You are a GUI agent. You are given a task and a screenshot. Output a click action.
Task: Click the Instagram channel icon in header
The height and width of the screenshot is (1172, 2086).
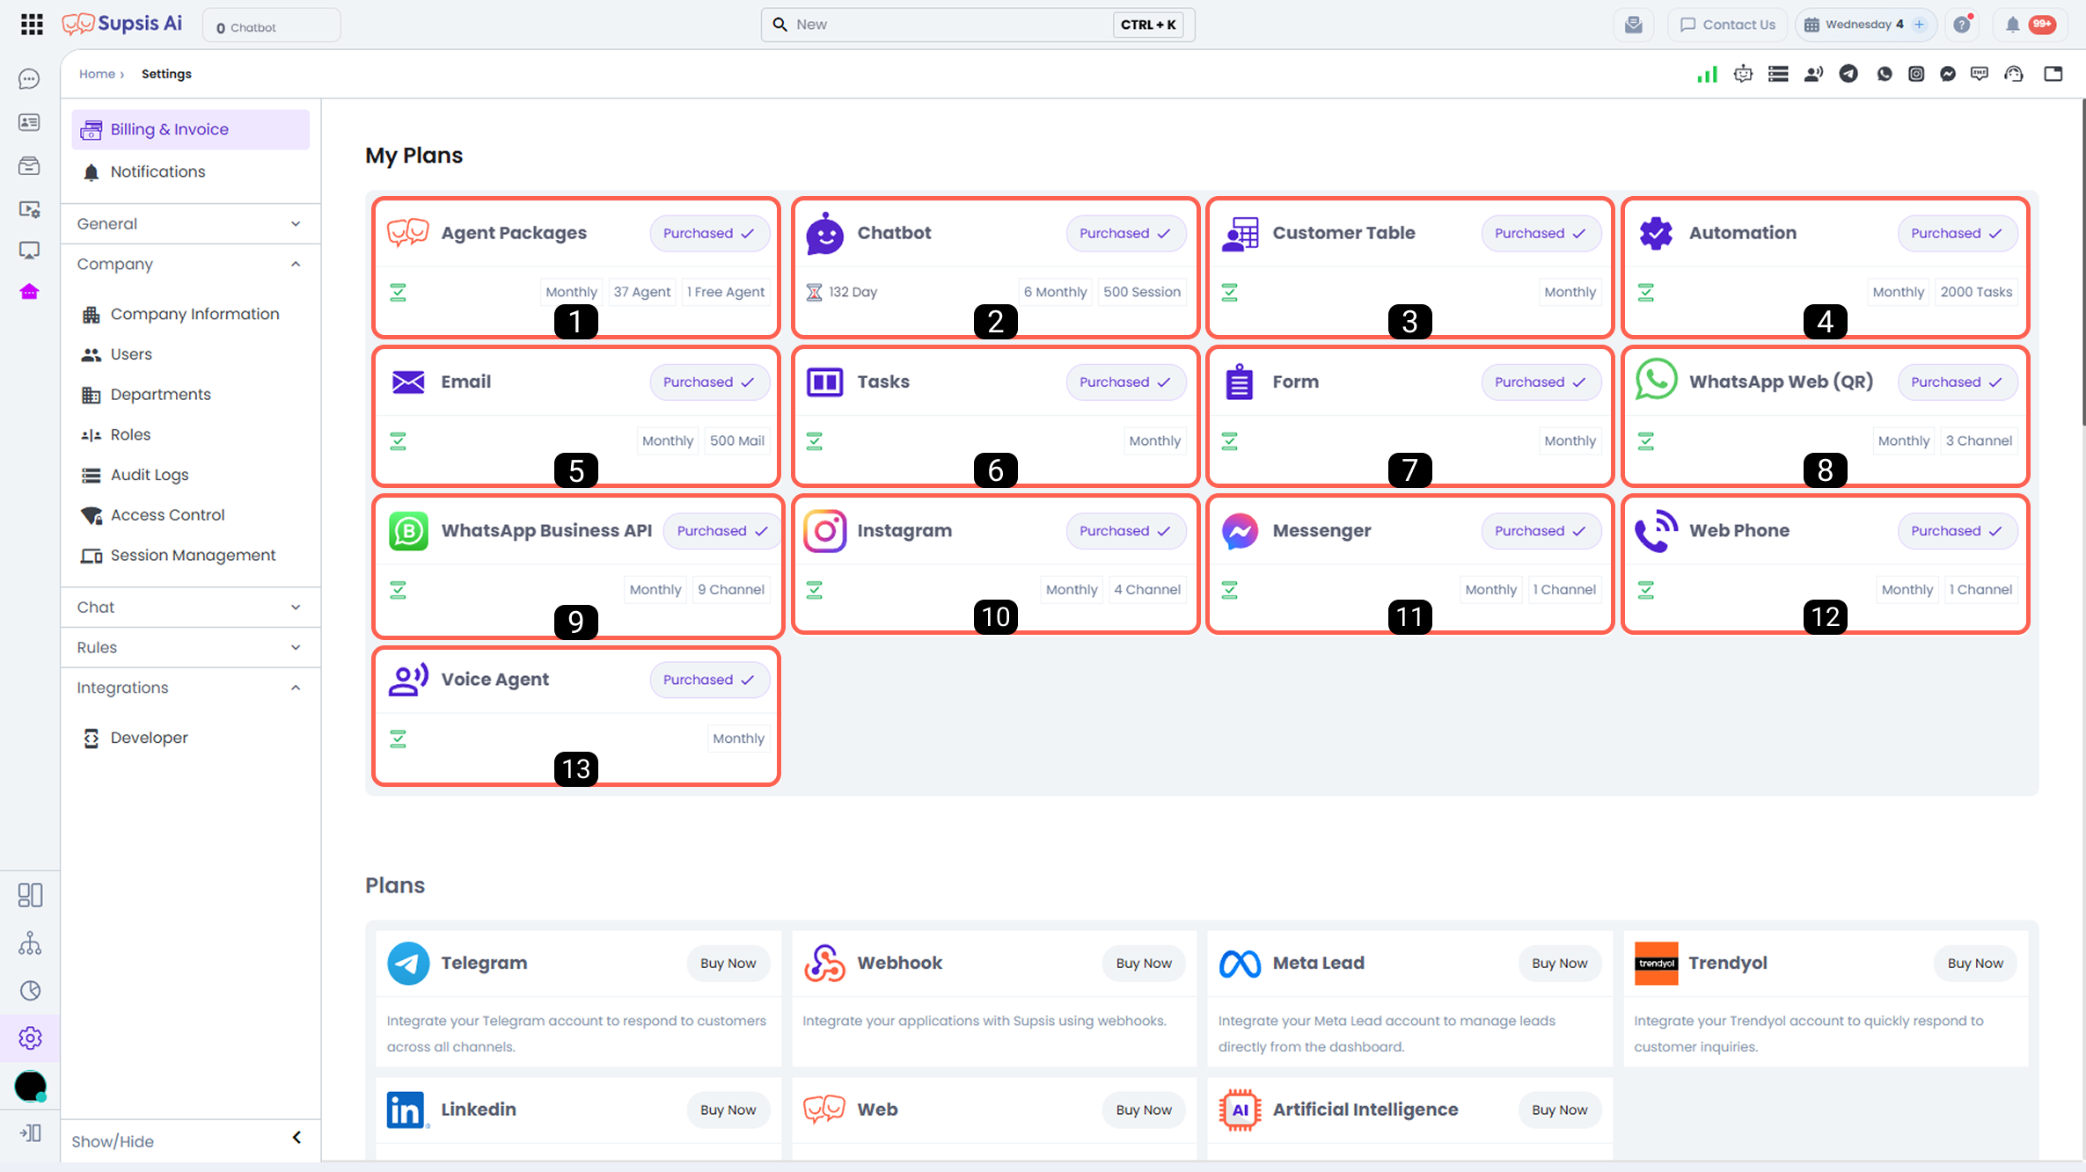point(1916,74)
